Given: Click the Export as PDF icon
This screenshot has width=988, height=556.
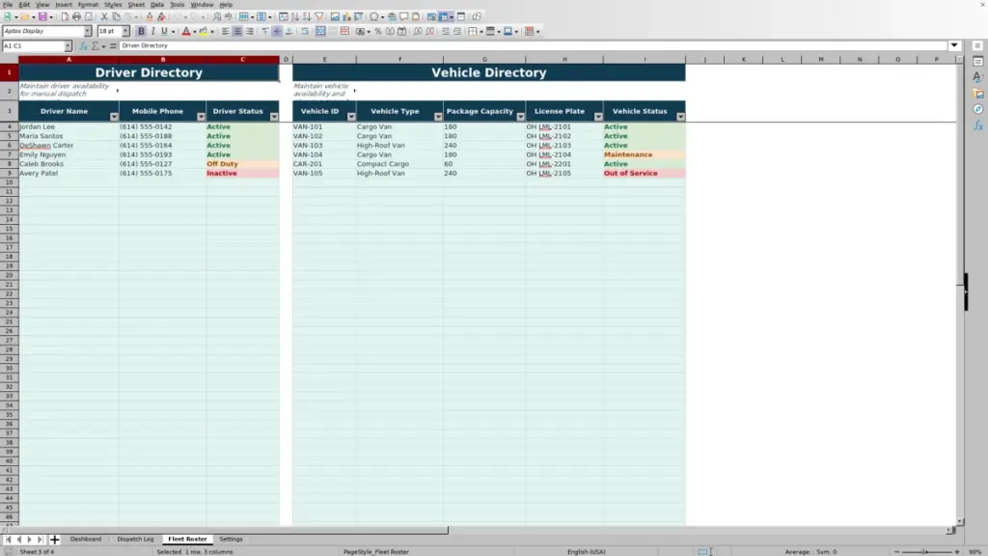Looking at the screenshot, I should point(65,16).
